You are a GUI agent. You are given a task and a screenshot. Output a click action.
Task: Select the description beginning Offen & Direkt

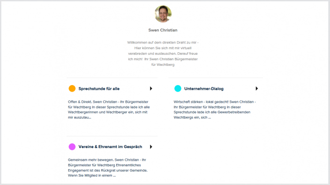click(109, 109)
